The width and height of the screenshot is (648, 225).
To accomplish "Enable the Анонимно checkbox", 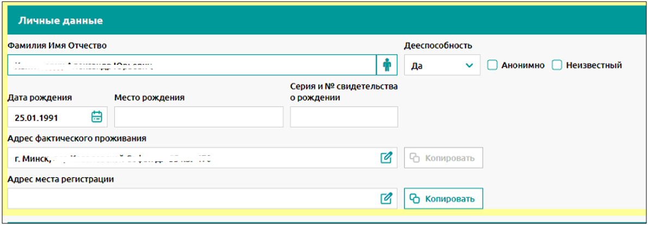I will (x=492, y=65).
